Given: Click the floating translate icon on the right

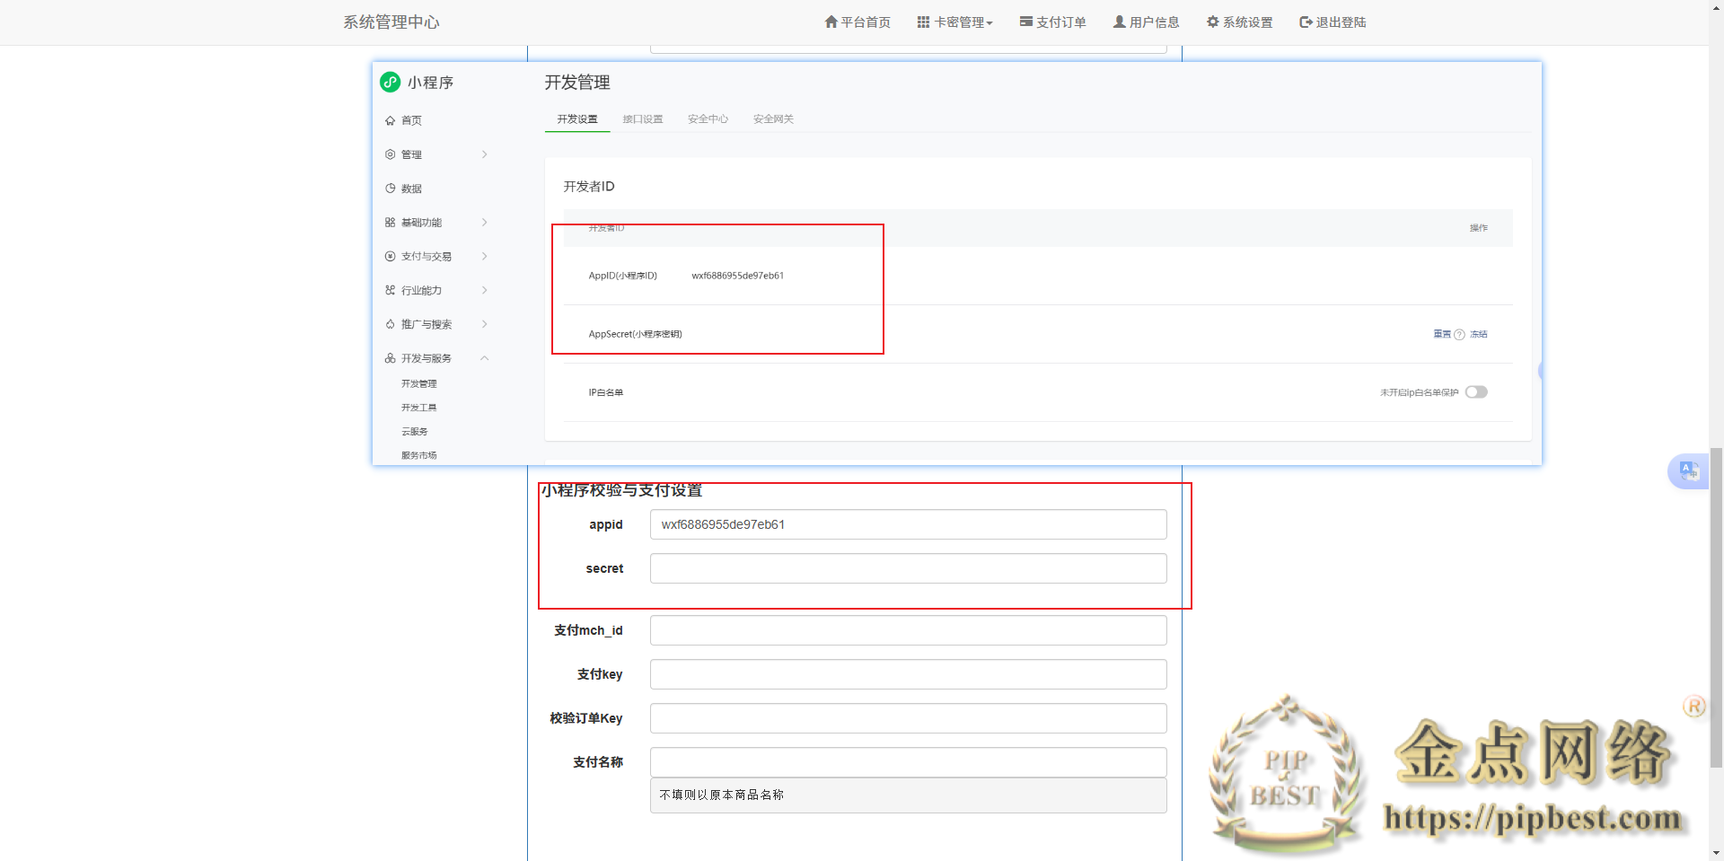Looking at the screenshot, I should click(x=1687, y=470).
